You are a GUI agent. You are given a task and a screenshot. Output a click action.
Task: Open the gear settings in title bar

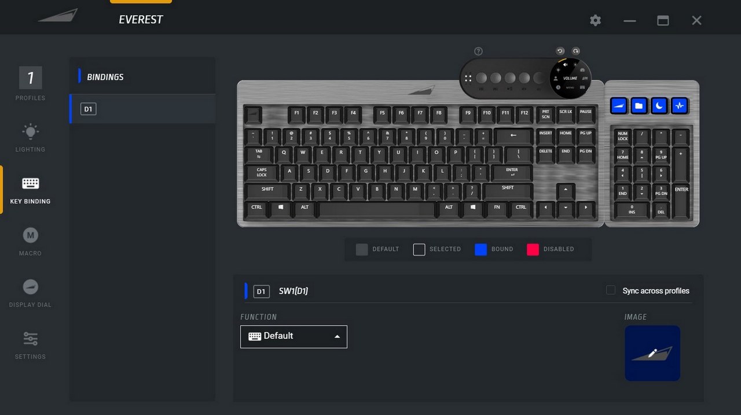coord(596,20)
